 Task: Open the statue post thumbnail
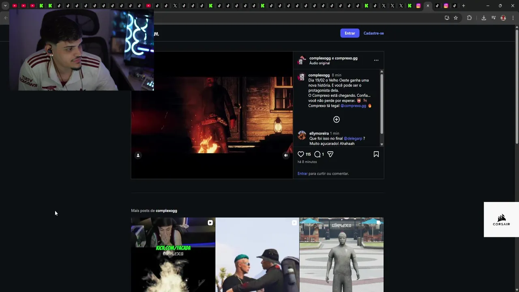click(x=341, y=255)
